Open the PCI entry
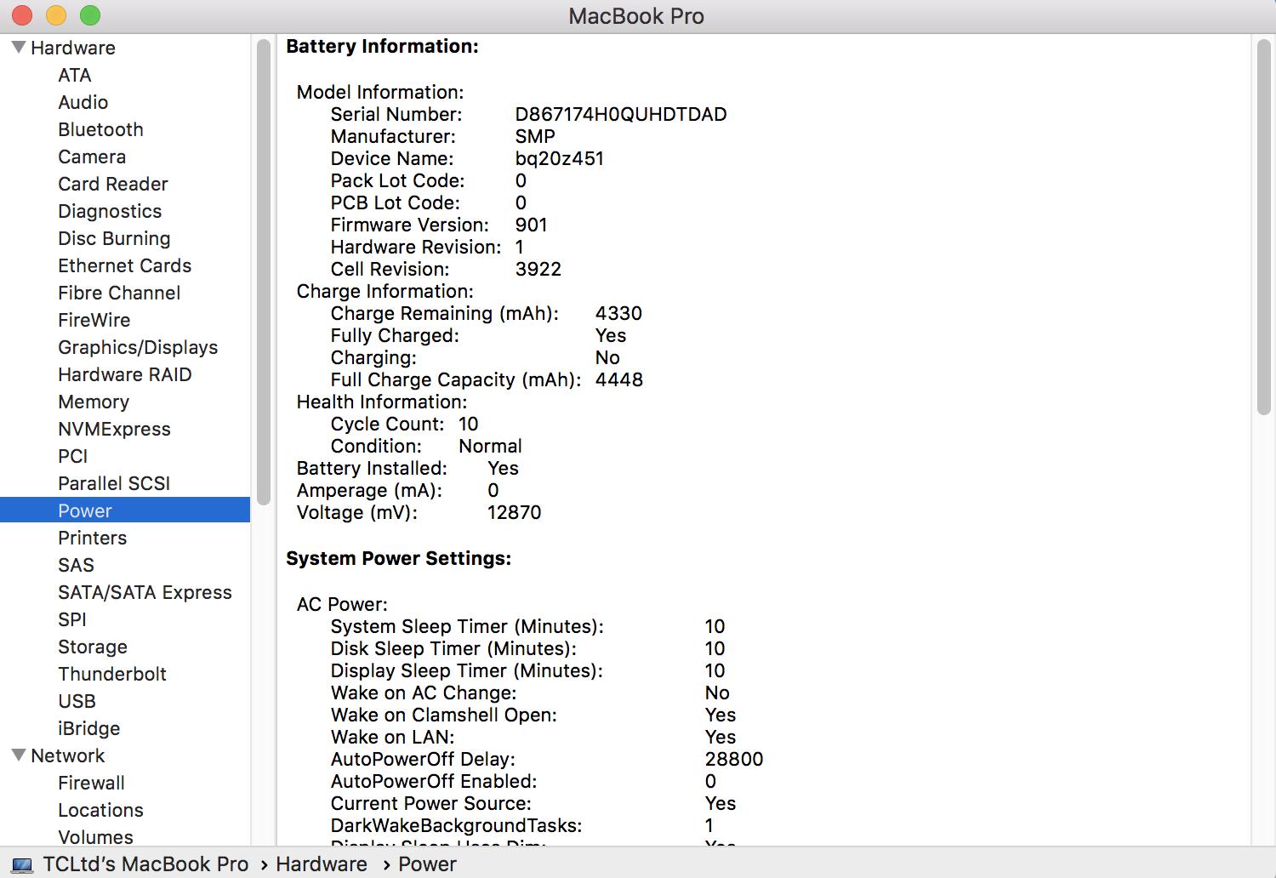Image resolution: width=1276 pixels, height=878 pixels. [73, 456]
